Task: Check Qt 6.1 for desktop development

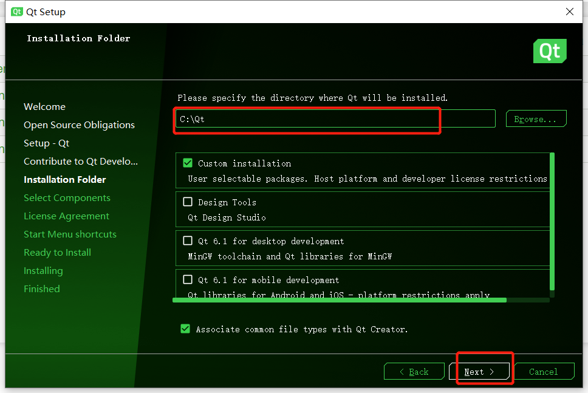Action: pyautogui.click(x=188, y=241)
